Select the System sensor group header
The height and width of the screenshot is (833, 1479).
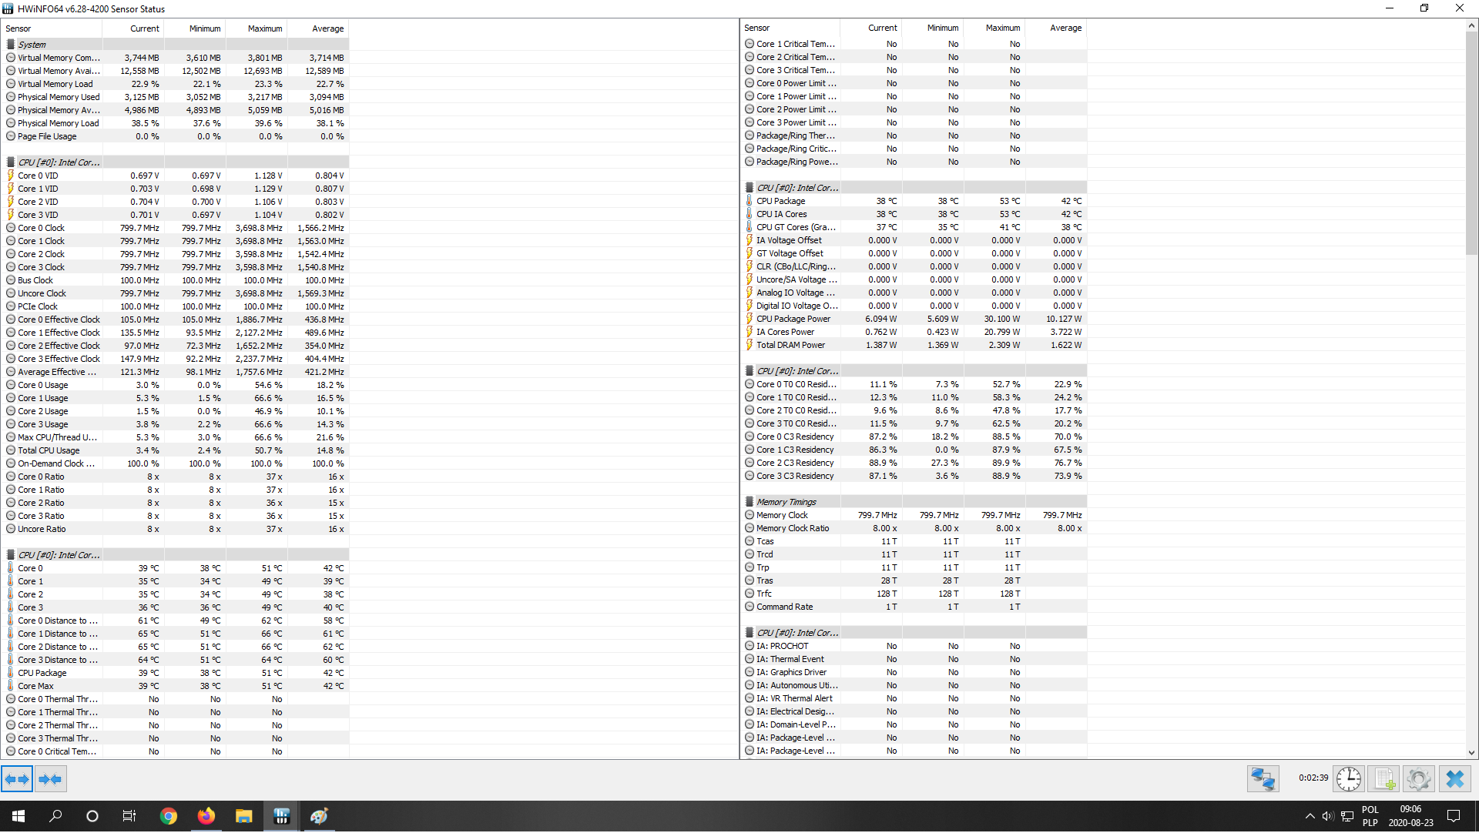pos(176,45)
